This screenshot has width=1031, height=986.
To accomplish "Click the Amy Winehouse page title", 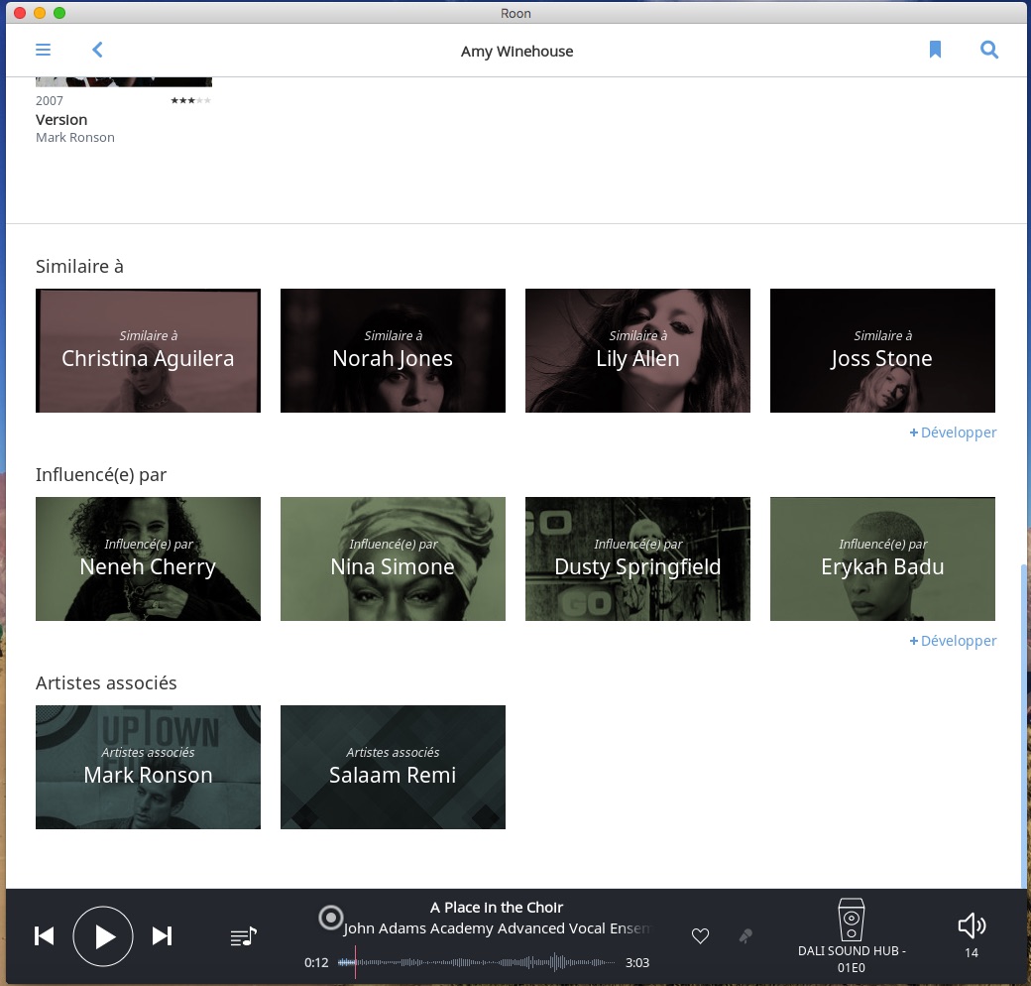I will coord(516,52).
